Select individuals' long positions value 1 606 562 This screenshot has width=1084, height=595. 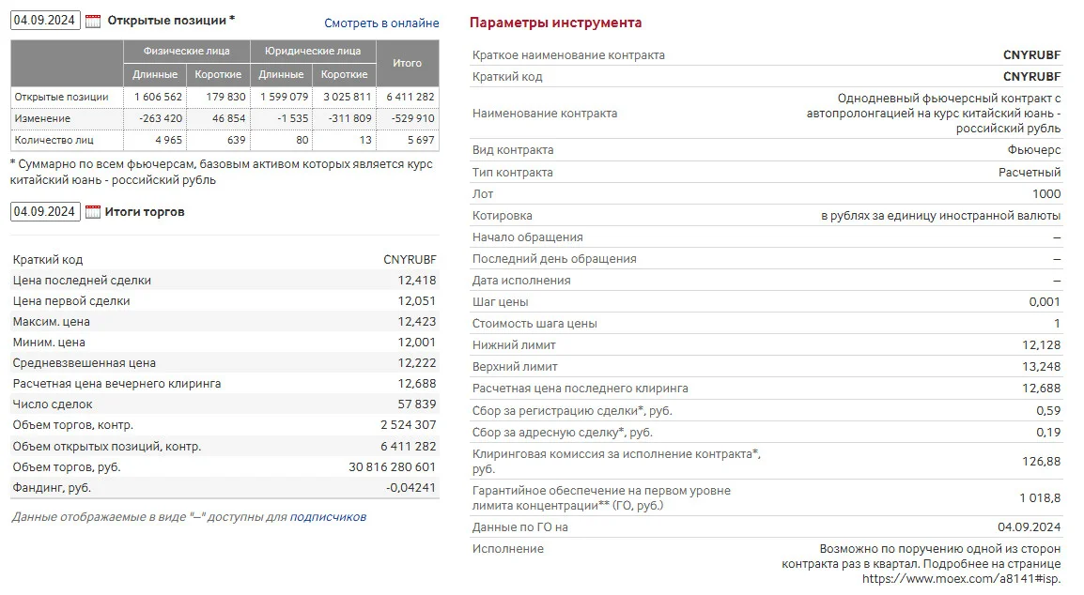(159, 97)
